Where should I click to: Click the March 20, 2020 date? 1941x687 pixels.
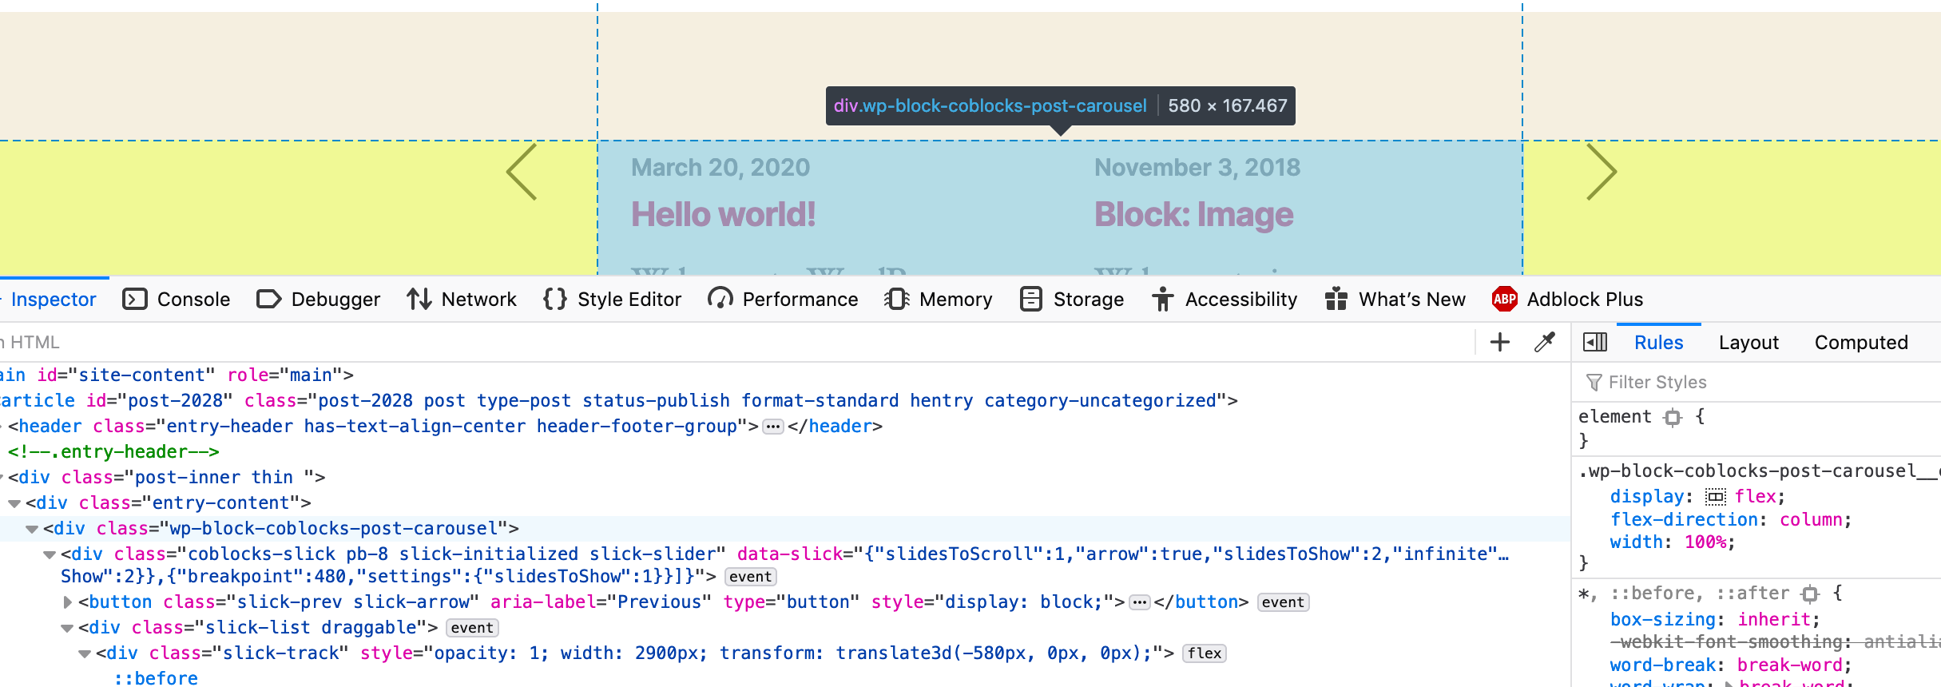(x=720, y=168)
